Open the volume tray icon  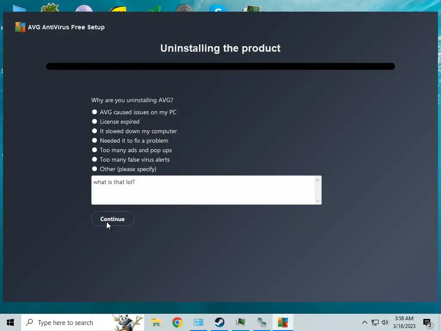[x=385, y=322]
